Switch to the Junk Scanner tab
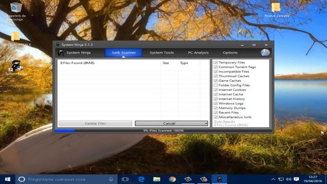327x184 pixels. (124, 53)
